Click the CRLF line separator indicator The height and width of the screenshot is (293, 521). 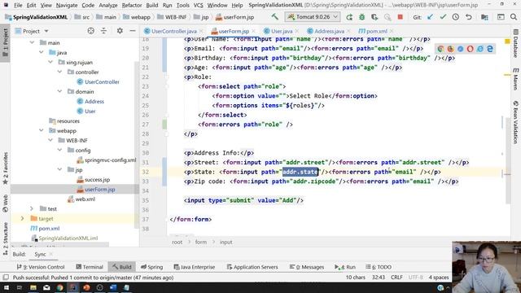(x=396, y=277)
